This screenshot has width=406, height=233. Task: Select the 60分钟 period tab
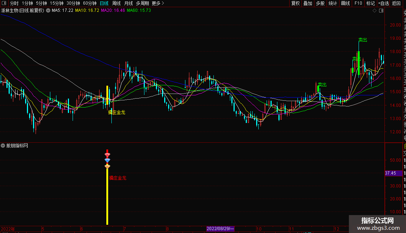point(90,3)
